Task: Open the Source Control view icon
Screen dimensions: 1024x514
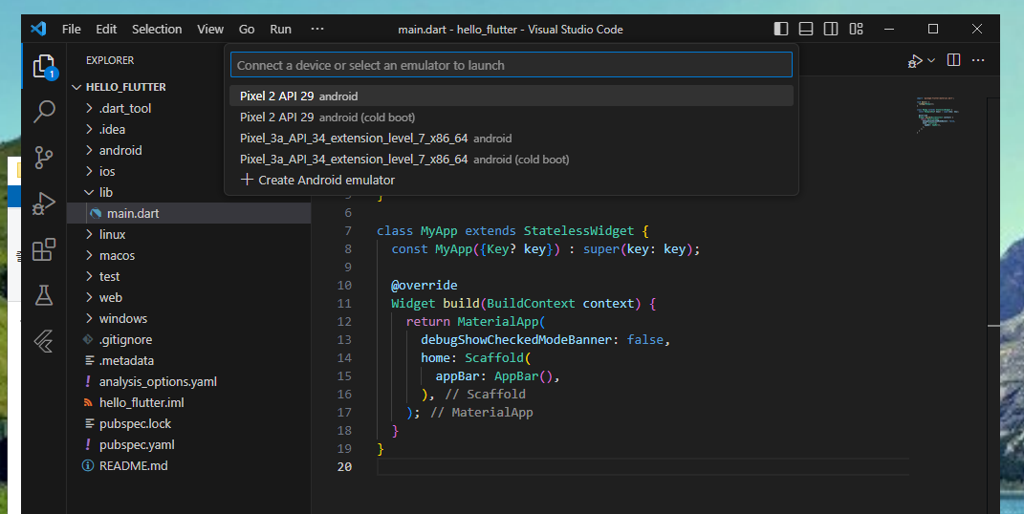Action: 44,158
